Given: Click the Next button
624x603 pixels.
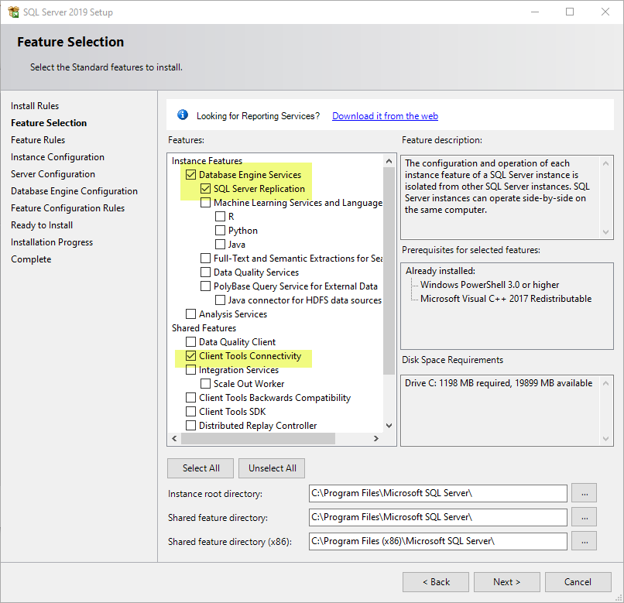Looking at the screenshot, I should pos(507,582).
